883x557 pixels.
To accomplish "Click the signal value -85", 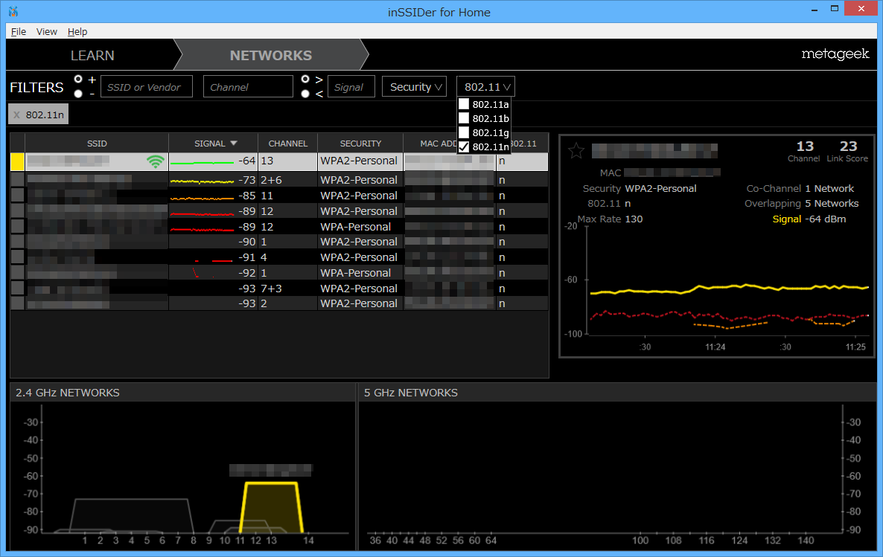I will pos(246,196).
